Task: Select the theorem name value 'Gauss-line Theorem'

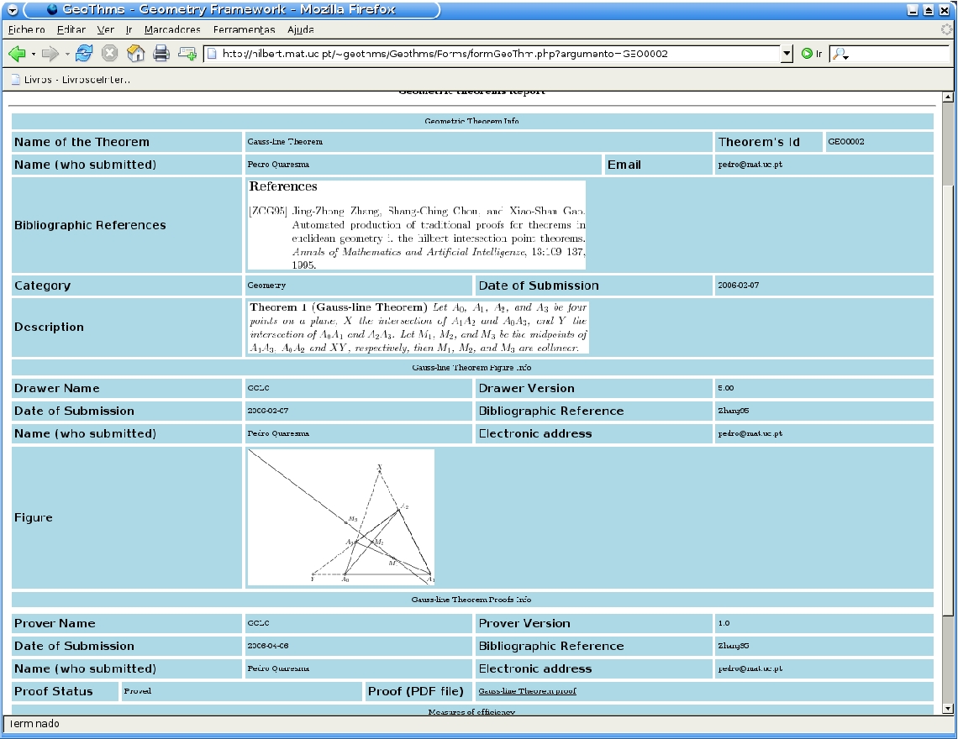Action: point(285,142)
